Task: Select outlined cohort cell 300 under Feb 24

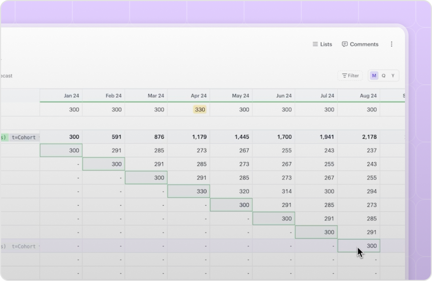Action: point(104,164)
